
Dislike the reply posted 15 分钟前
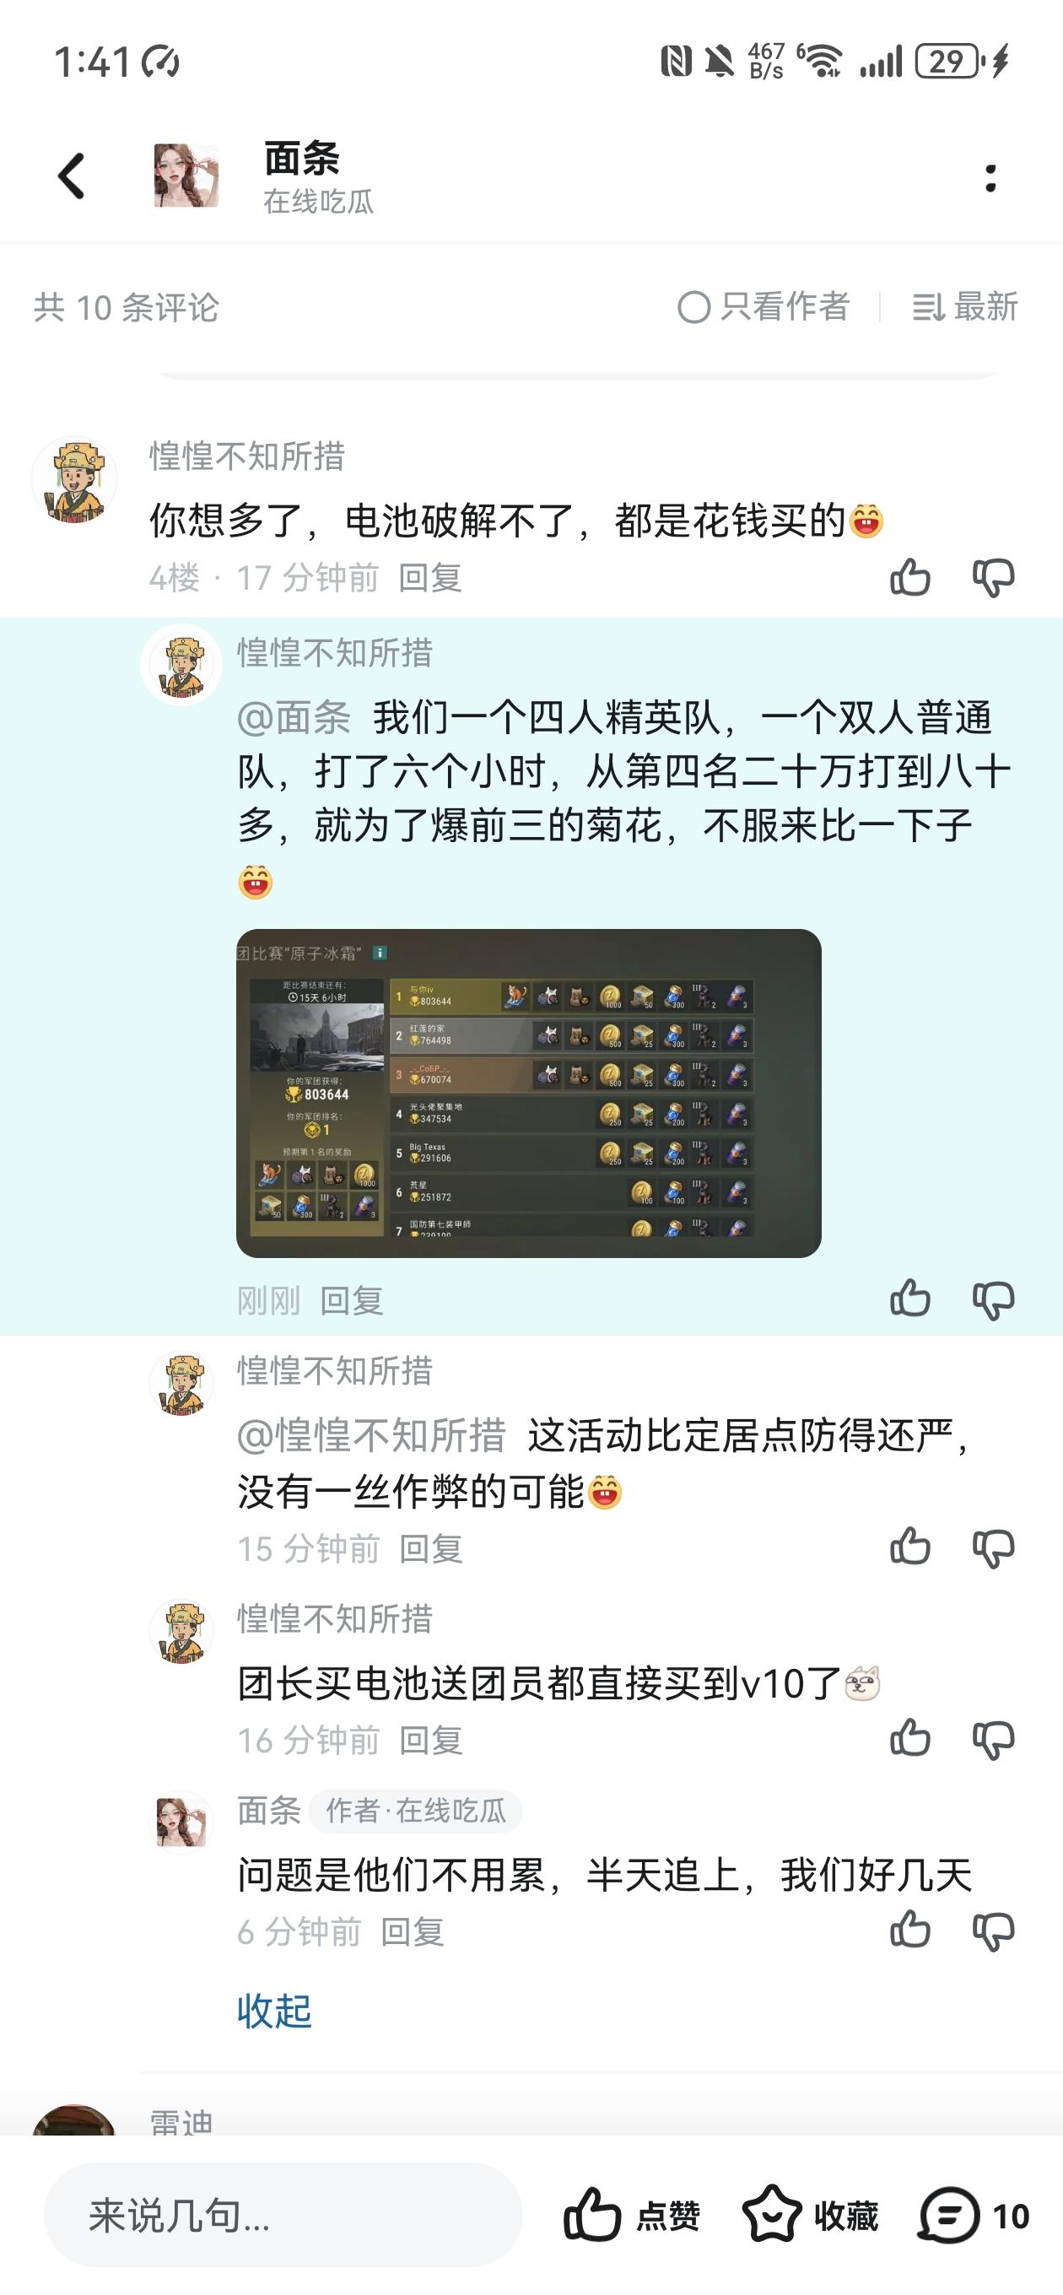pos(994,1547)
